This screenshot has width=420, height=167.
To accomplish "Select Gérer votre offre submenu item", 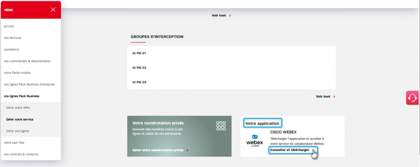I will pyautogui.click(x=18, y=108).
